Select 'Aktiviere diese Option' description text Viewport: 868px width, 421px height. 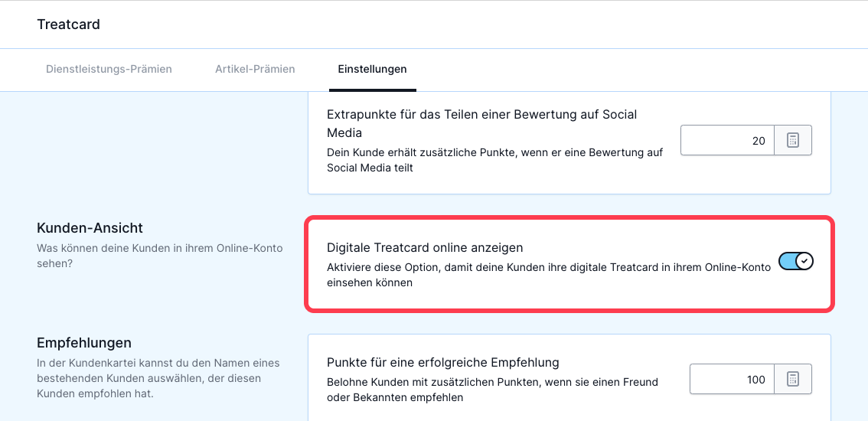click(x=549, y=275)
